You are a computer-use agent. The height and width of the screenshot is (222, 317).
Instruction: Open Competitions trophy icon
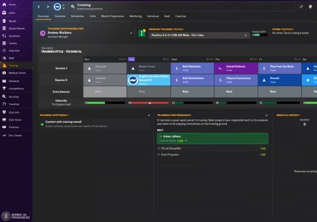point(4,88)
